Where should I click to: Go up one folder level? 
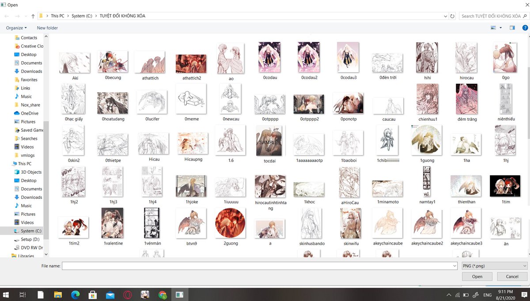pos(33,16)
